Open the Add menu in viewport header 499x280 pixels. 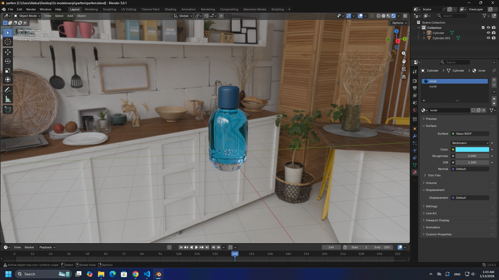pos(70,16)
